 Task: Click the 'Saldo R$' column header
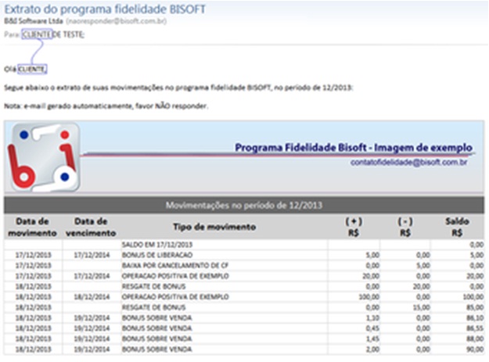click(x=457, y=227)
